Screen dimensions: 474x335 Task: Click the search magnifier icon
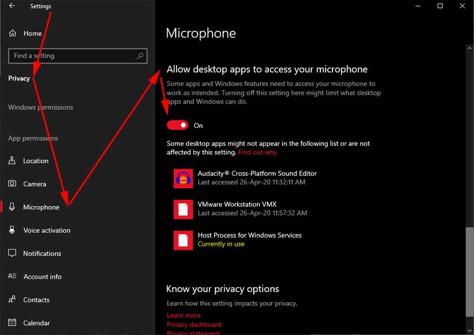click(x=140, y=56)
